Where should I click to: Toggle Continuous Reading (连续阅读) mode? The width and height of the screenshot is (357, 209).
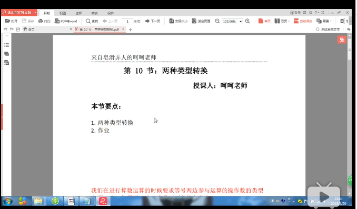click(x=303, y=21)
